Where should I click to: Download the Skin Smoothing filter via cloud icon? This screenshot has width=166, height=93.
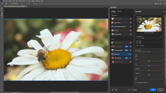130,19
